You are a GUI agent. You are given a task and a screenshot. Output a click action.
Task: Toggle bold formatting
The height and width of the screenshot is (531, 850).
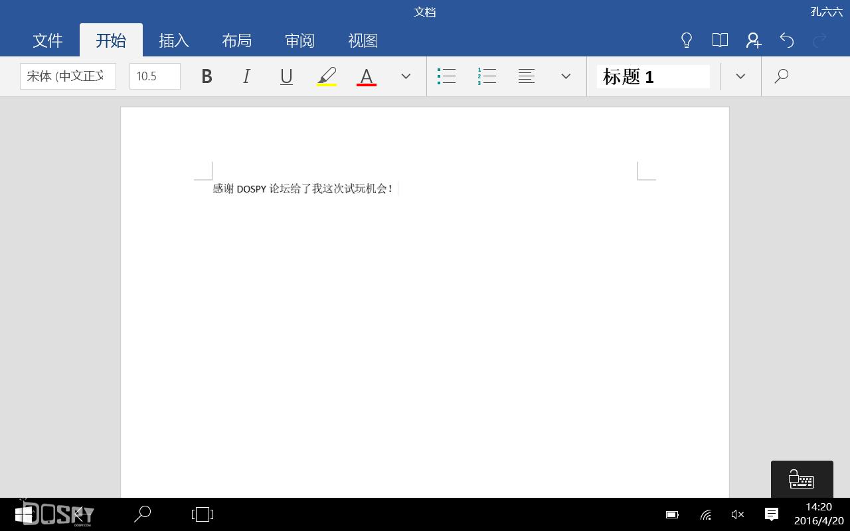(x=207, y=76)
